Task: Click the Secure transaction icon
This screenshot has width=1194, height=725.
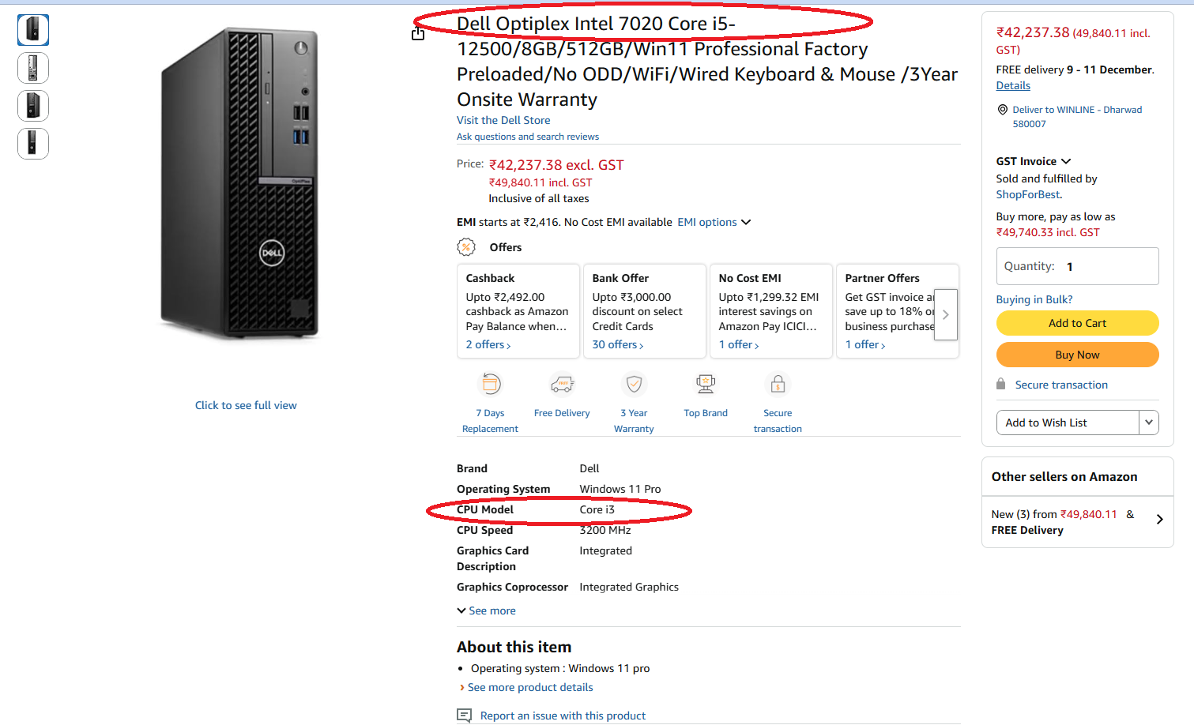Action: click(778, 384)
